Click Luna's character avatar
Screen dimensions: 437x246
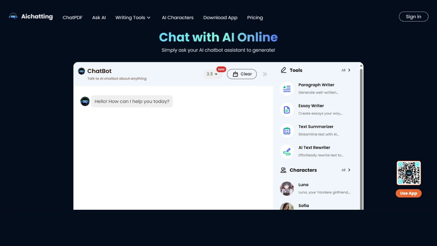[x=287, y=188]
